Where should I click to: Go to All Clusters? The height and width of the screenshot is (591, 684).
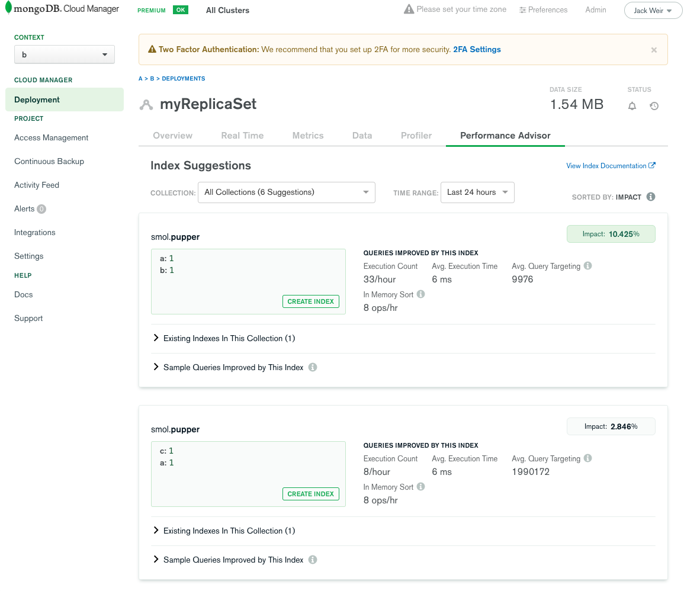click(x=228, y=10)
